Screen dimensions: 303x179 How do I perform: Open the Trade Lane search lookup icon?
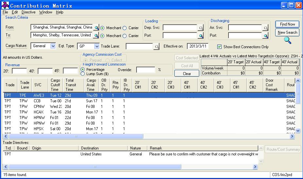tap(156, 47)
